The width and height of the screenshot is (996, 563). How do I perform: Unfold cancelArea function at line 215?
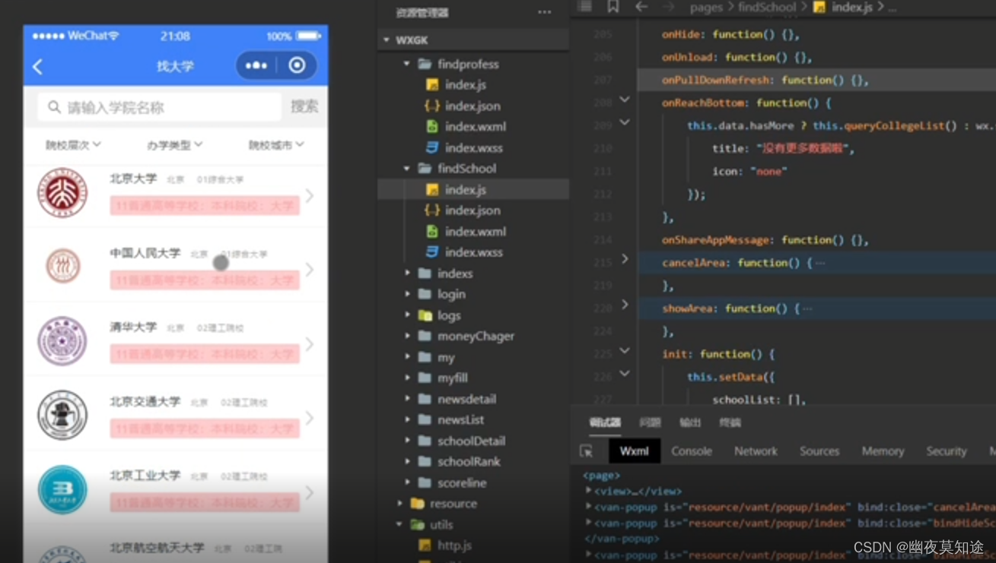tap(625, 259)
